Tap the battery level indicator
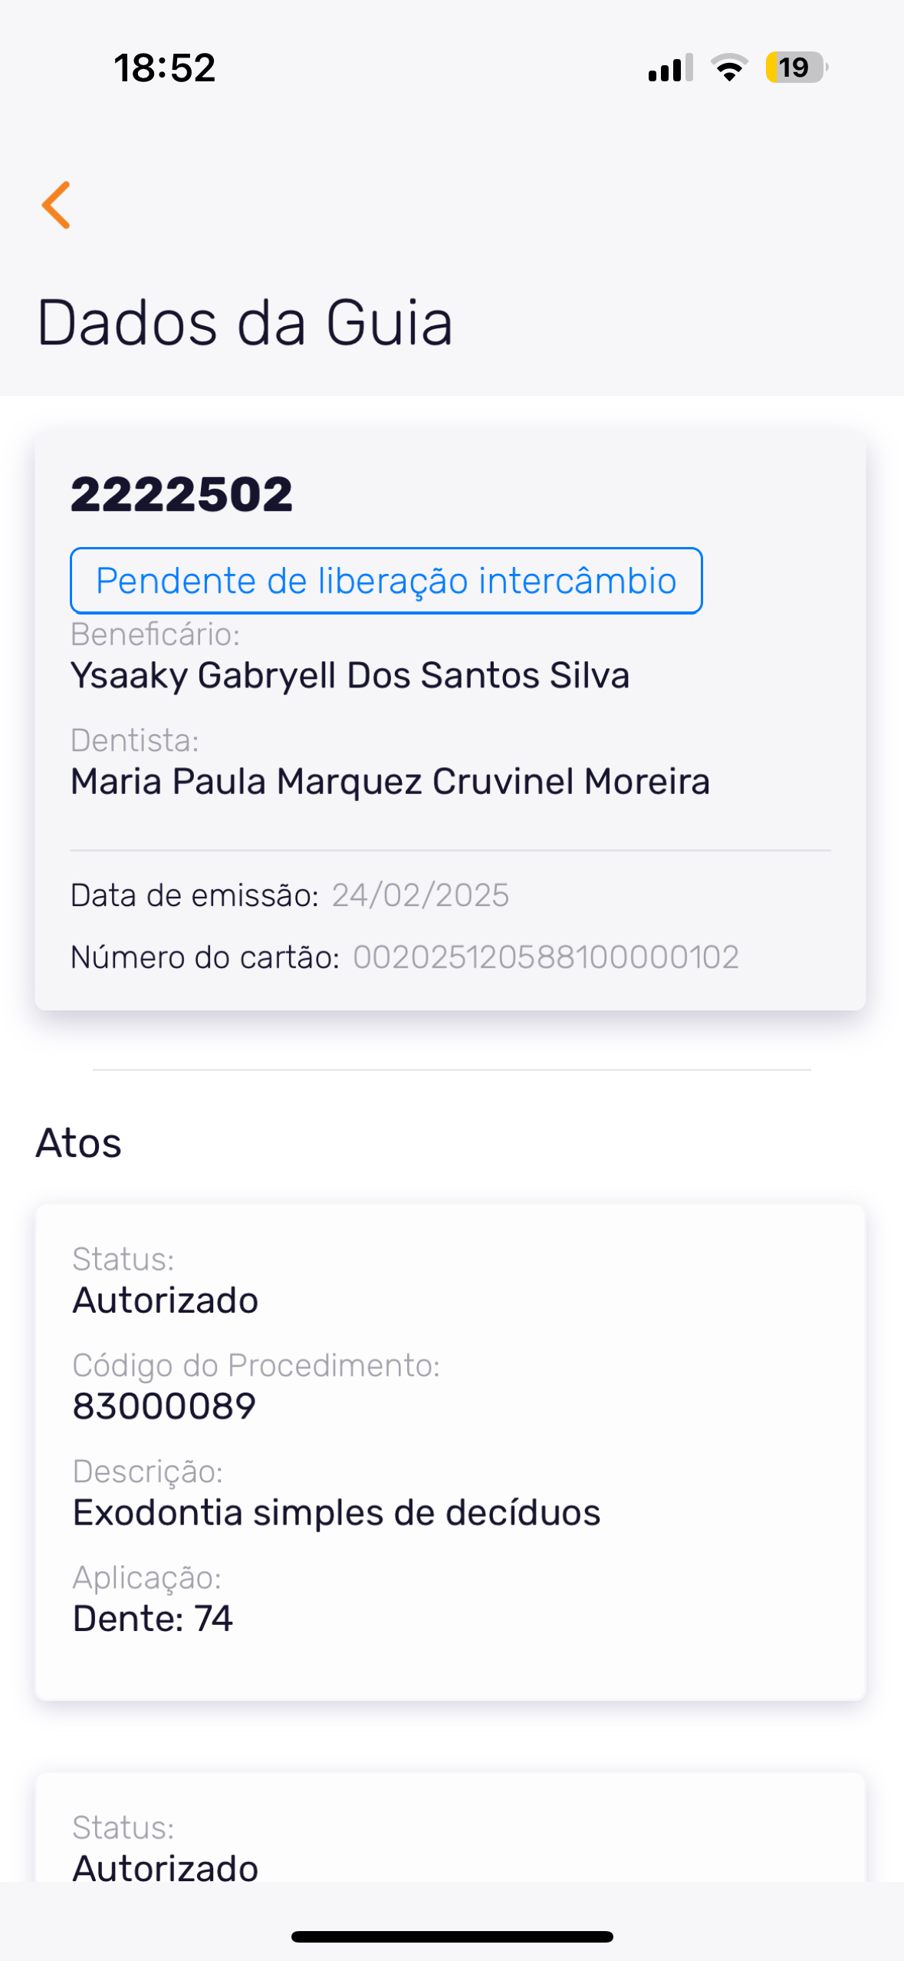Screen dimensions: 904x1961 (x=796, y=68)
